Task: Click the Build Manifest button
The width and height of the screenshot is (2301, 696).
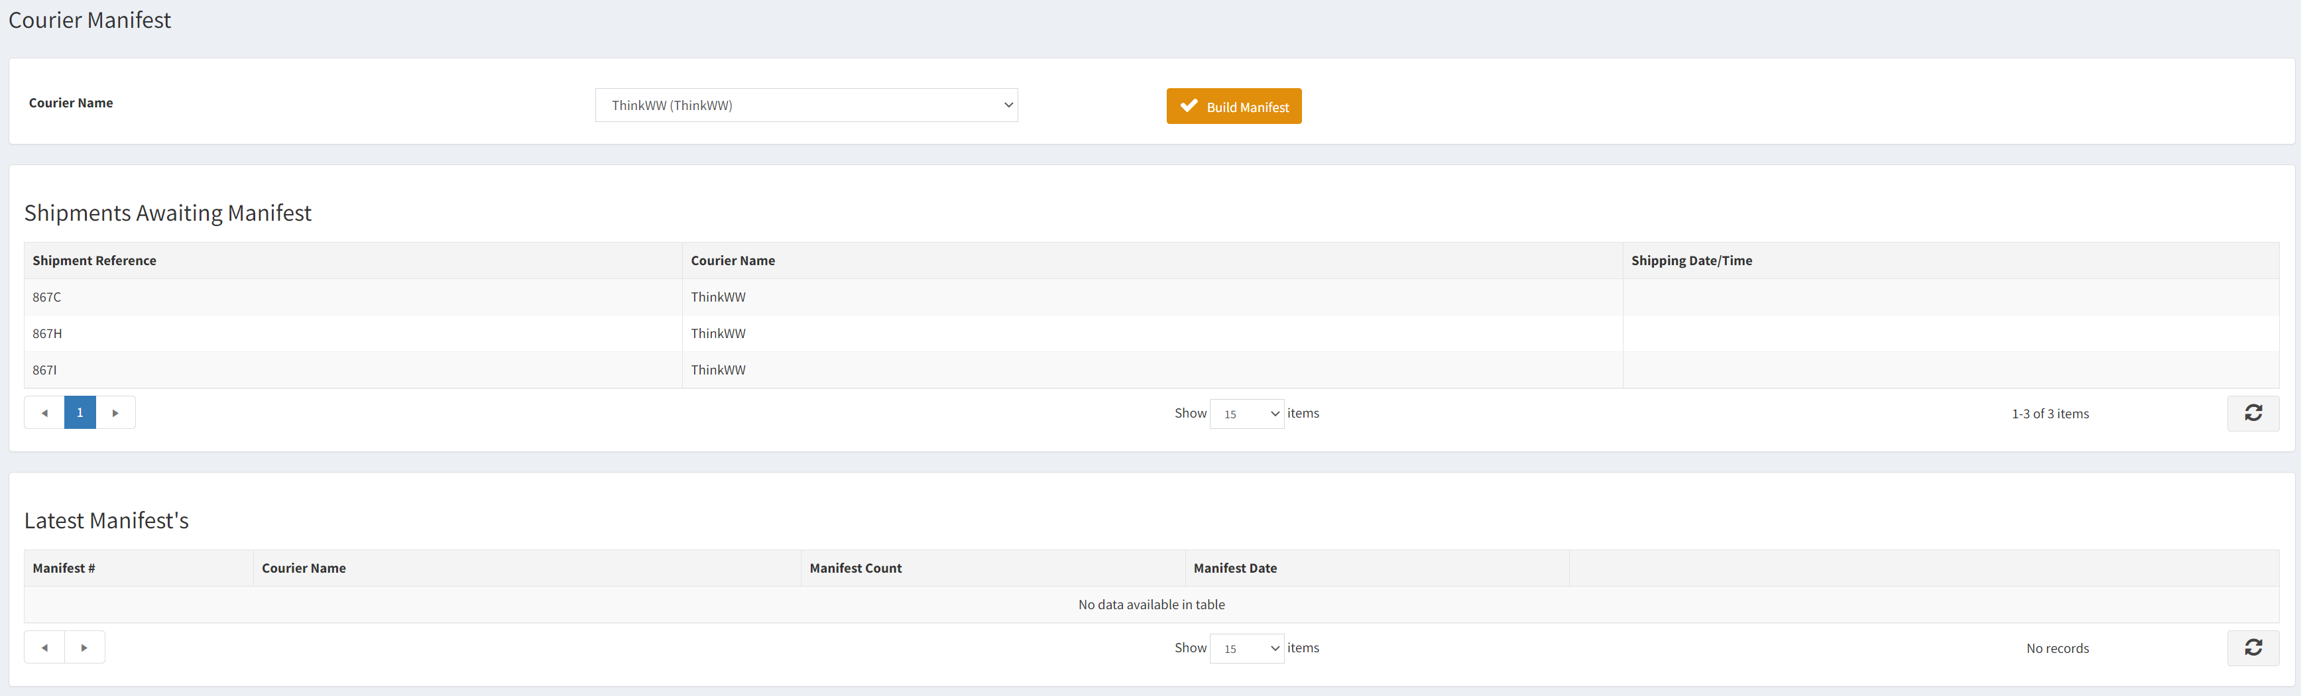Action: 1234,105
